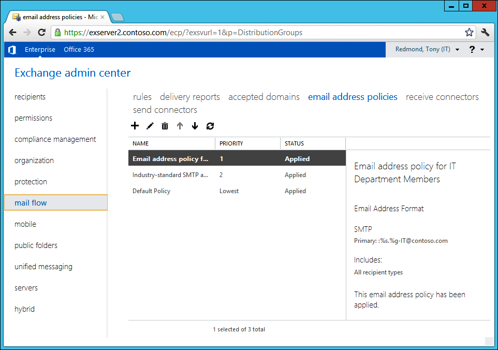This screenshot has height=350, width=498.
Task: Go to recipients section
Action: coord(30,97)
